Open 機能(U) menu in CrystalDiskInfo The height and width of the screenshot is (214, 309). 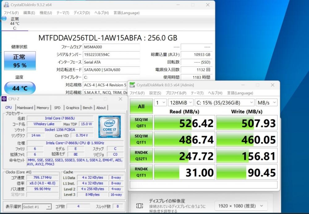(46, 13)
